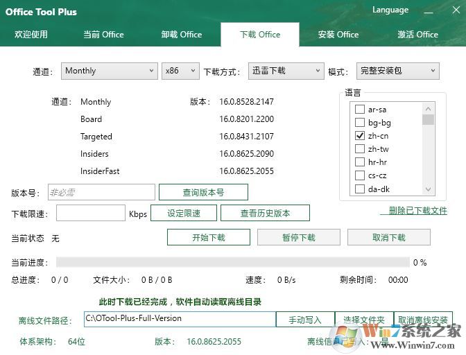Viewport: 466px width, 355px height.
Task: Expand the Monthly channel dropdown
Action: coord(110,71)
